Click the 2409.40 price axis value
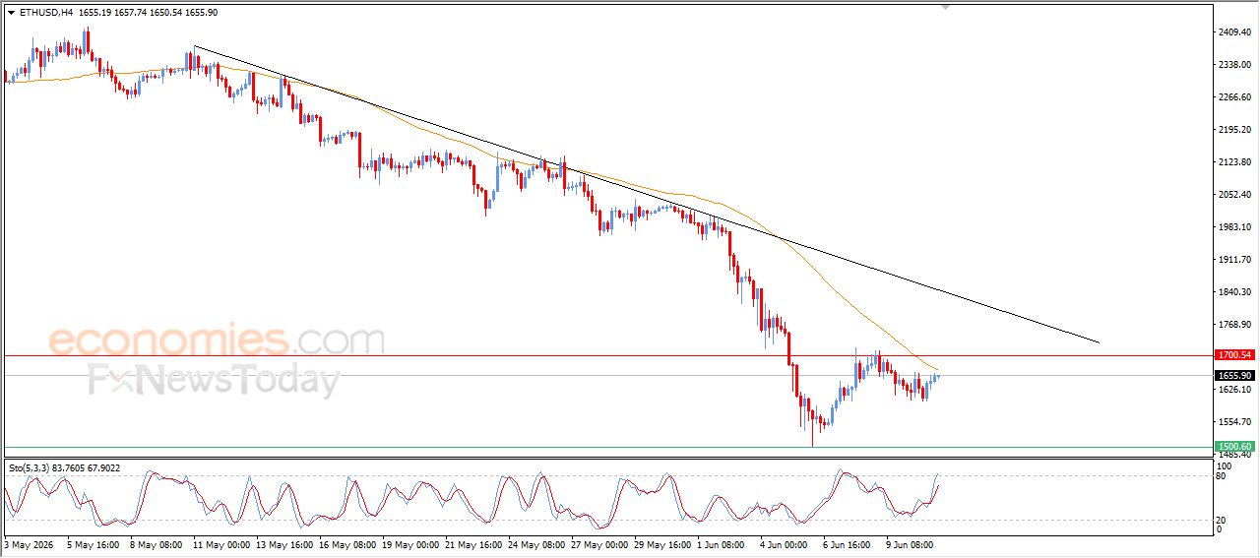1260x558 pixels. click(x=1233, y=32)
